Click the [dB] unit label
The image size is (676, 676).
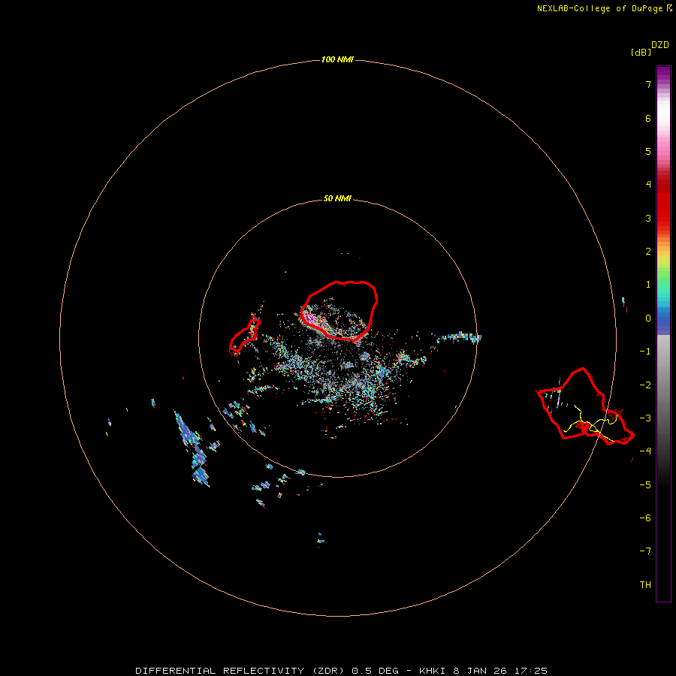pyautogui.click(x=641, y=52)
